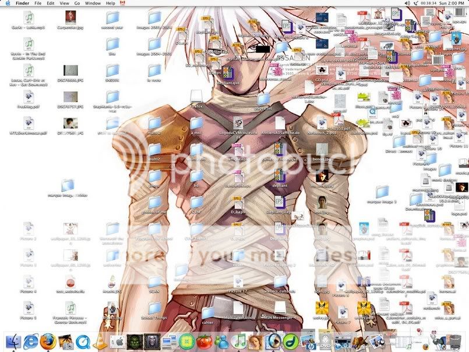Open the Edit menu
This screenshot has height=352, width=469.
51,3
